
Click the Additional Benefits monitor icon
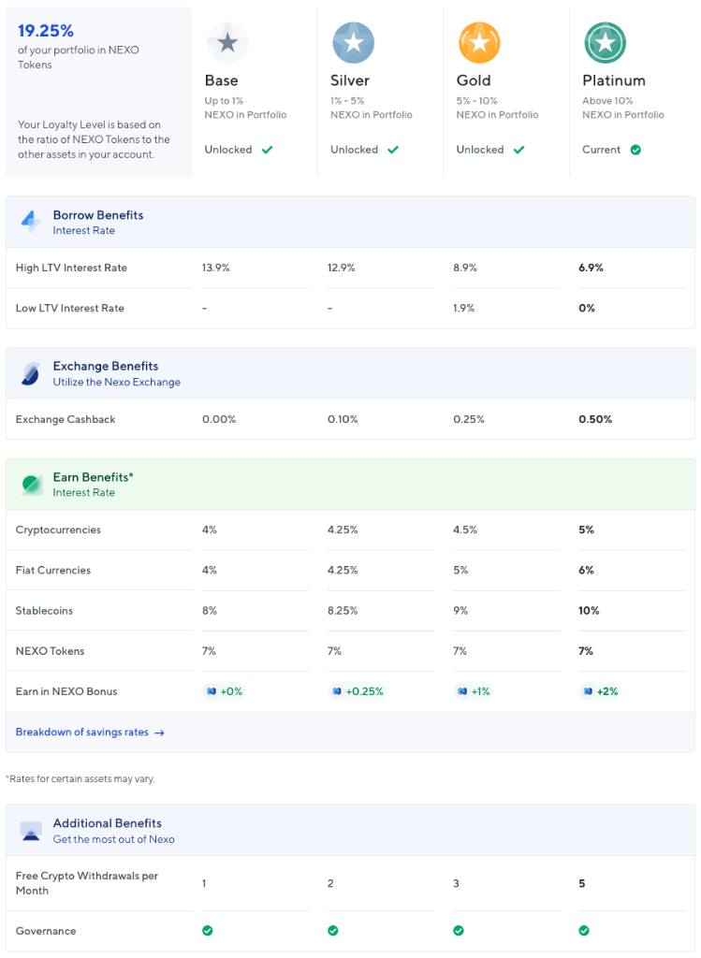[31, 831]
